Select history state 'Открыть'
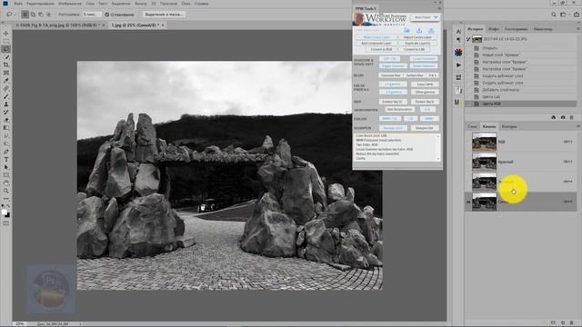 click(x=489, y=48)
